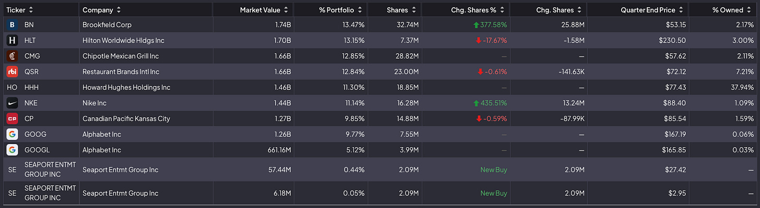Click the Google logo in GOOG row

(x=12, y=134)
